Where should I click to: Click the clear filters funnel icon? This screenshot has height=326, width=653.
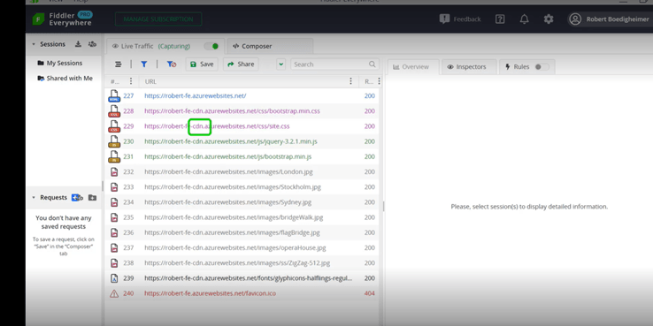pyautogui.click(x=171, y=64)
